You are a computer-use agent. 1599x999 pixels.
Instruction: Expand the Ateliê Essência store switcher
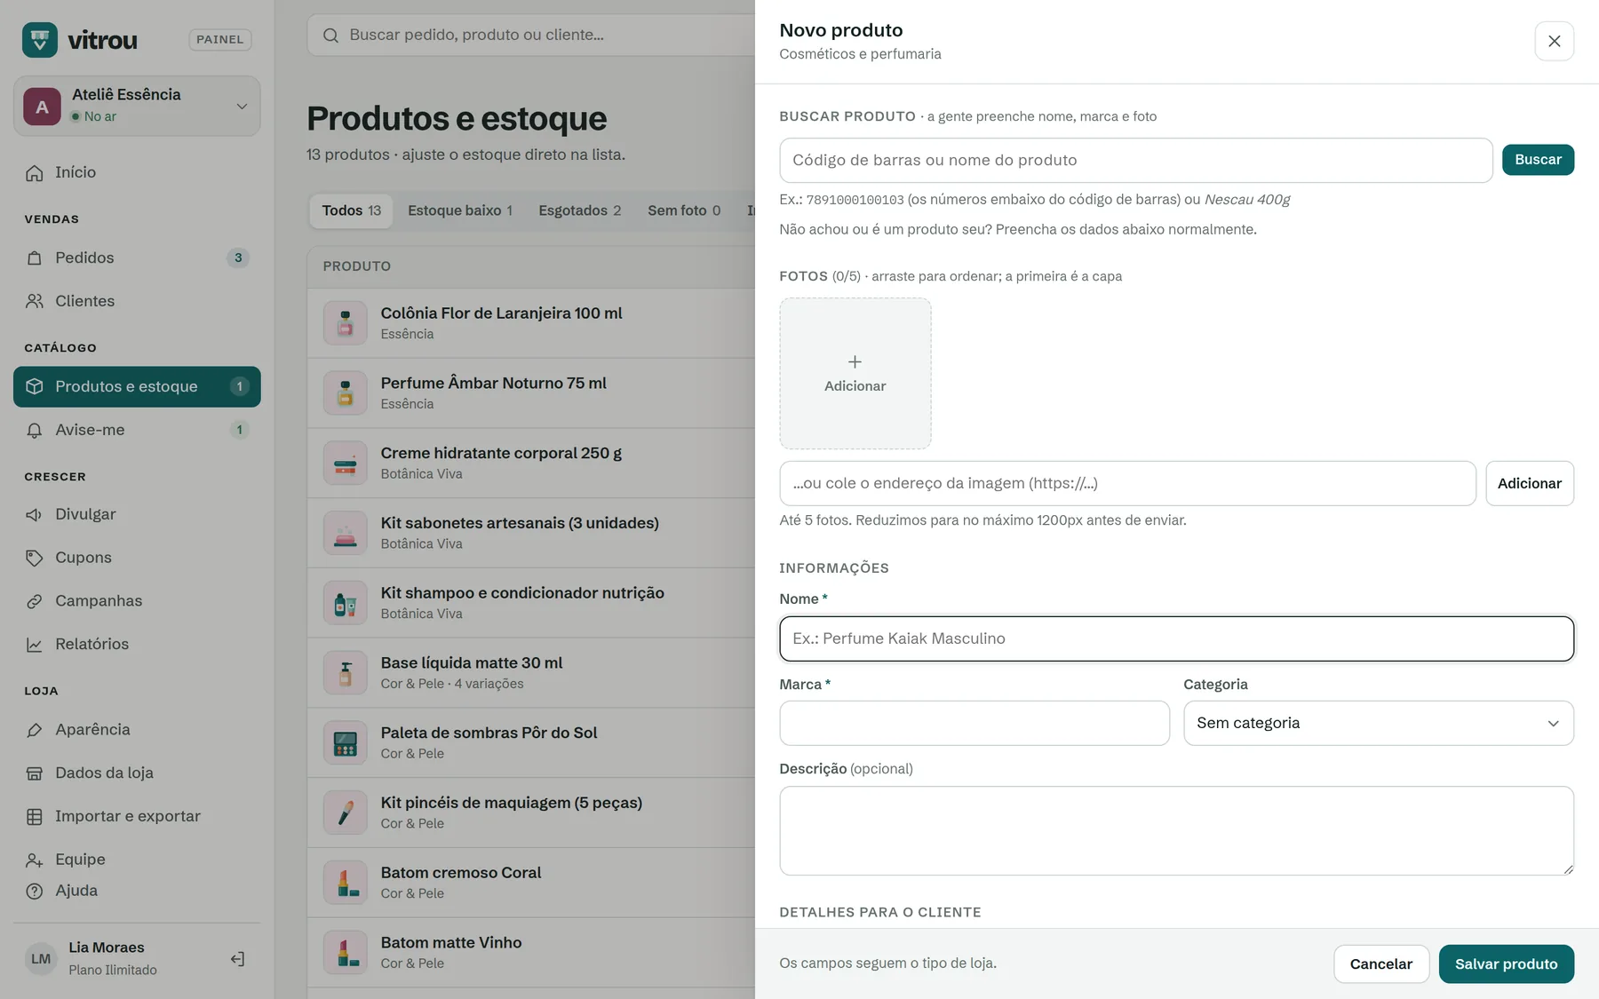tap(137, 106)
